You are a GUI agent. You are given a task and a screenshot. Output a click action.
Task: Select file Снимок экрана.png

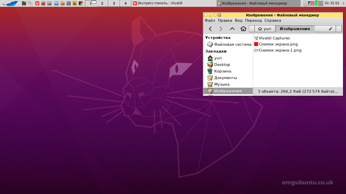click(x=278, y=44)
